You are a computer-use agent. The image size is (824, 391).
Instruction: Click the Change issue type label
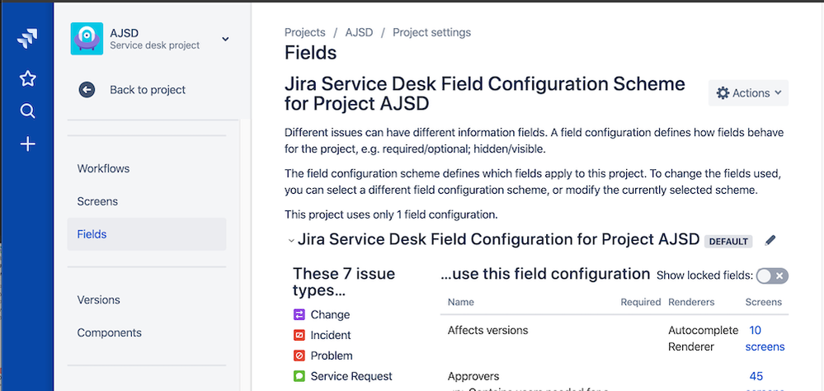[x=330, y=315]
